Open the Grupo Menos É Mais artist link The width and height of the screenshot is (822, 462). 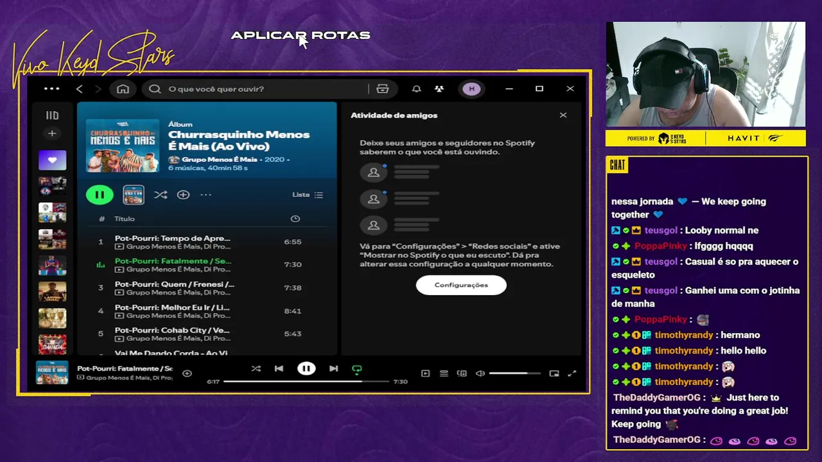tap(219, 159)
